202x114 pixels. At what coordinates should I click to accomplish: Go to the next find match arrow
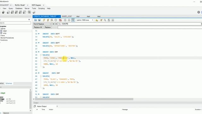point(56,24)
